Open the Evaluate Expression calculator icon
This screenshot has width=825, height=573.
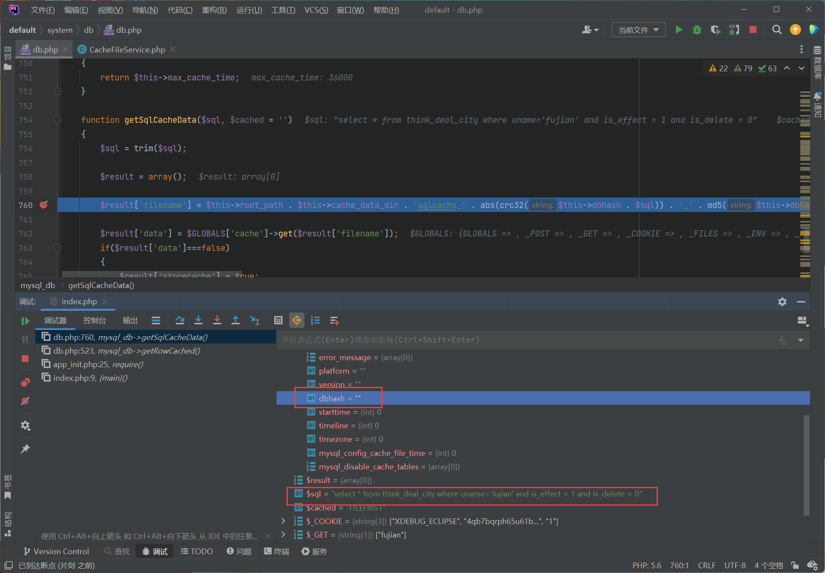click(x=278, y=320)
